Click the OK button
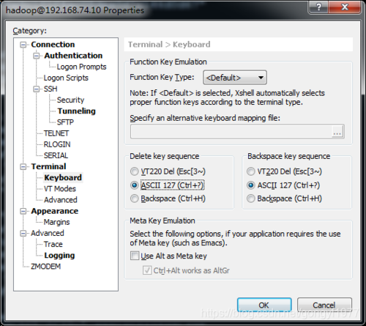366x326 pixels. tap(264, 305)
